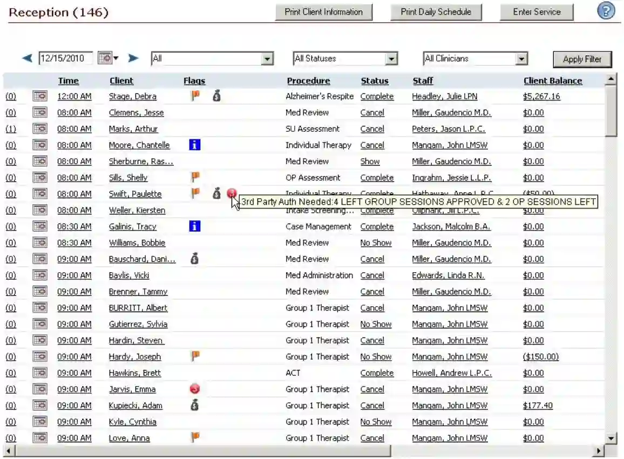Screen dimensions: 624x459
Task: Click the red flag icon beside Jarvis, Emma
Action: point(194,389)
